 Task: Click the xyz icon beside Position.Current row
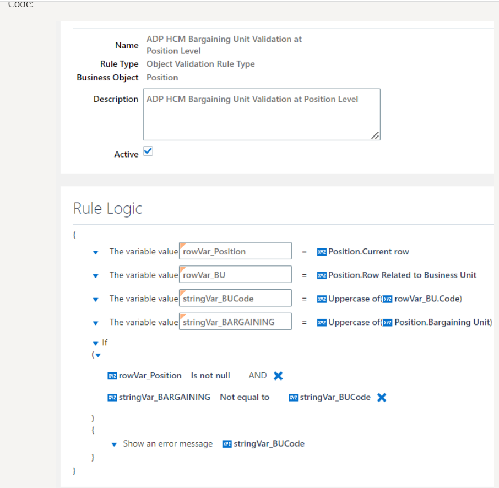click(x=322, y=252)
